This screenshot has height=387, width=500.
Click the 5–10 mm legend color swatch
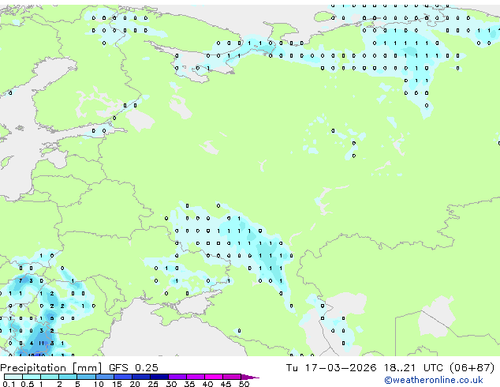(x=86, y=377)
